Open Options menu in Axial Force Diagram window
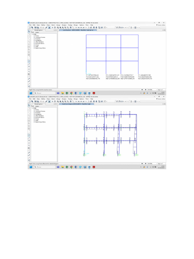Screen dimensions: 194x259 pos(82,99)
